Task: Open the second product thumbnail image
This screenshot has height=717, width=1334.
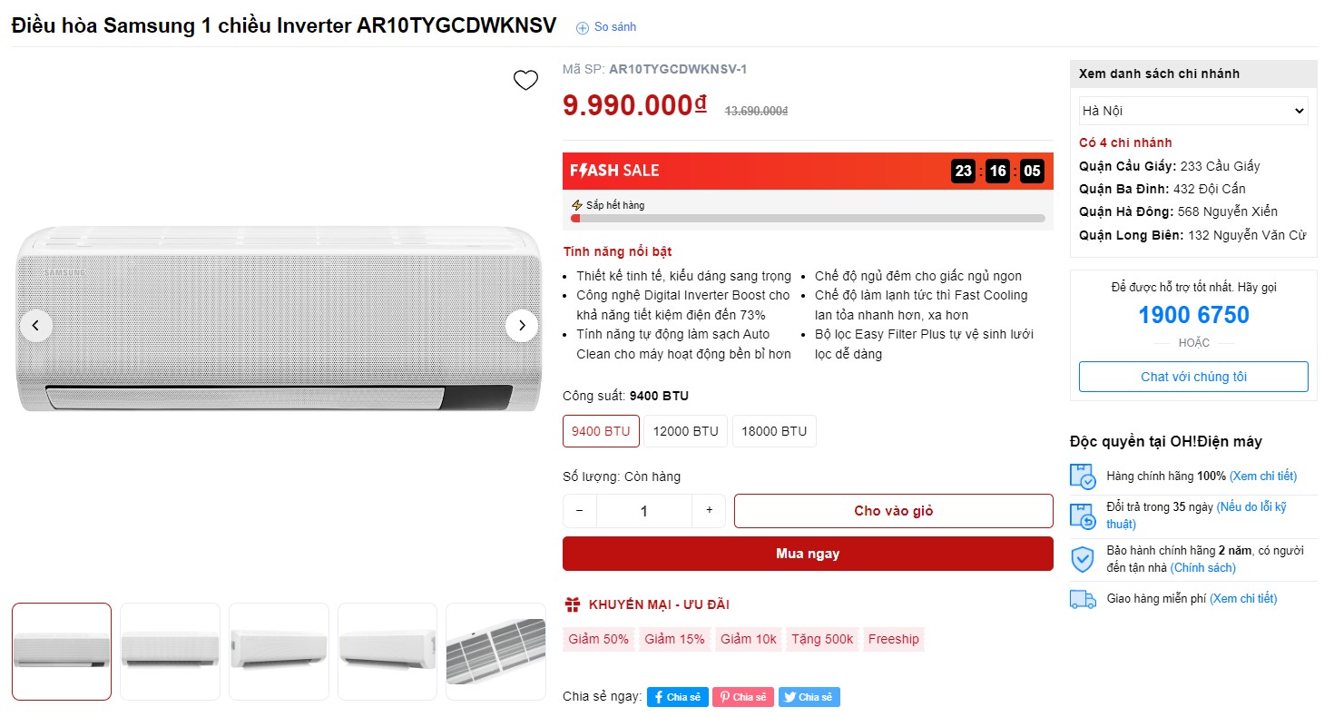Action: 170,651
